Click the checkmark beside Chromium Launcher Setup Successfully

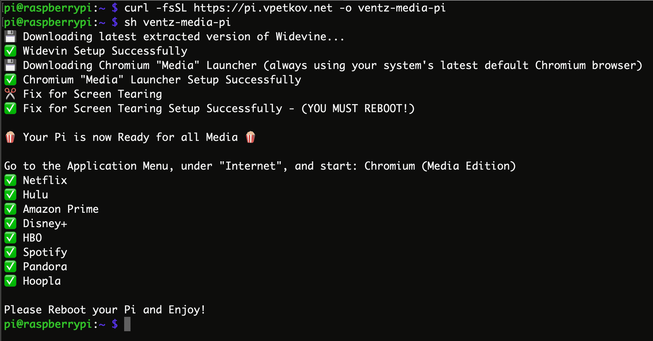click(x=10, y=80)
